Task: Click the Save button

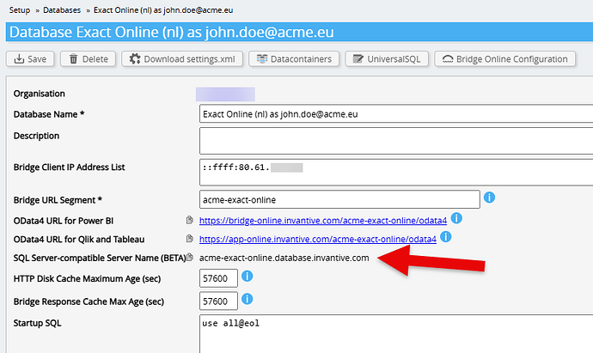Action: click(30, 59)
